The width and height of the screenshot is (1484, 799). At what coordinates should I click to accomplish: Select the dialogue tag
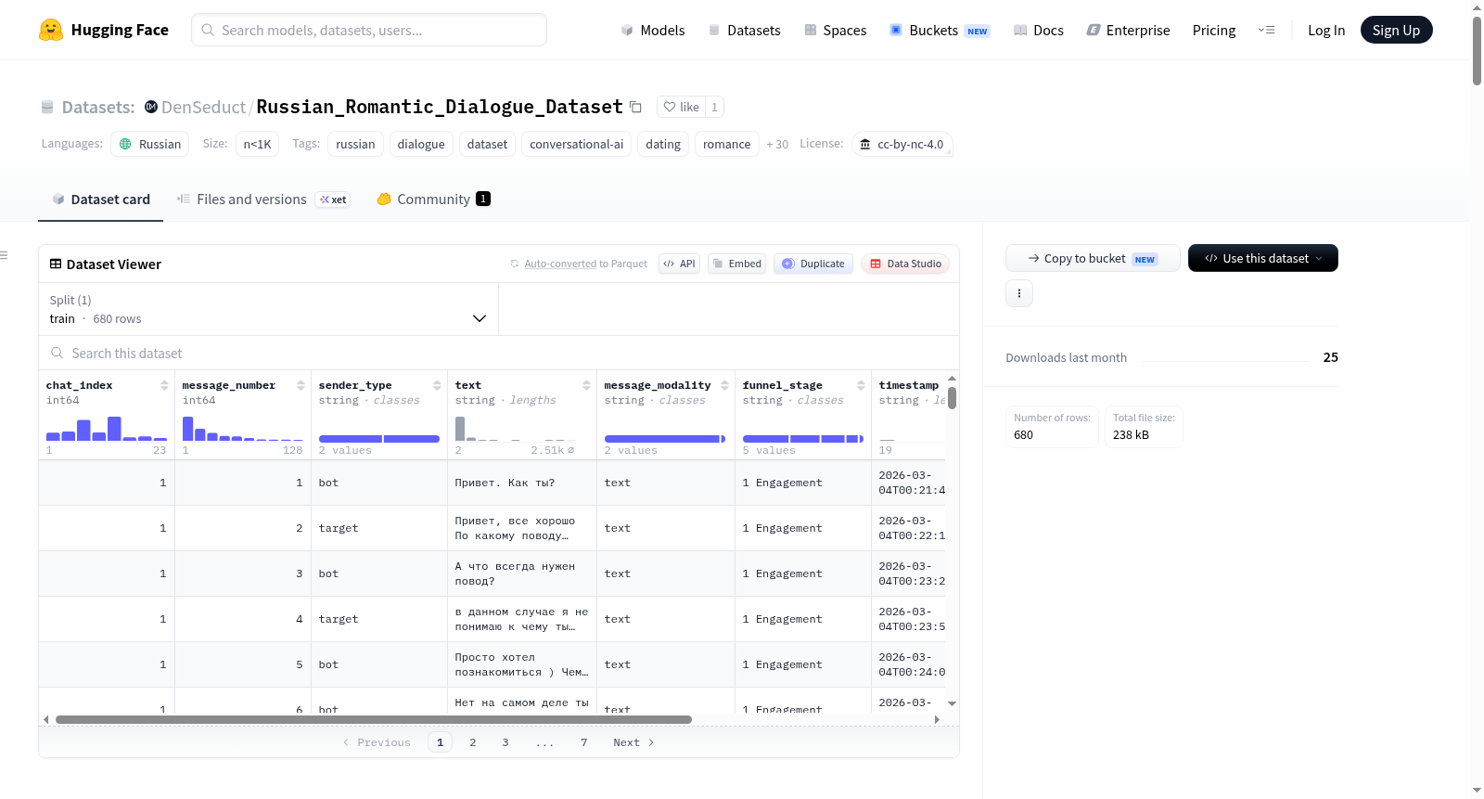point(421,144)
